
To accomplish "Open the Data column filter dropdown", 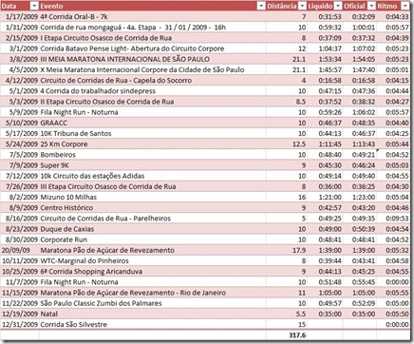I will pos(34,6).
